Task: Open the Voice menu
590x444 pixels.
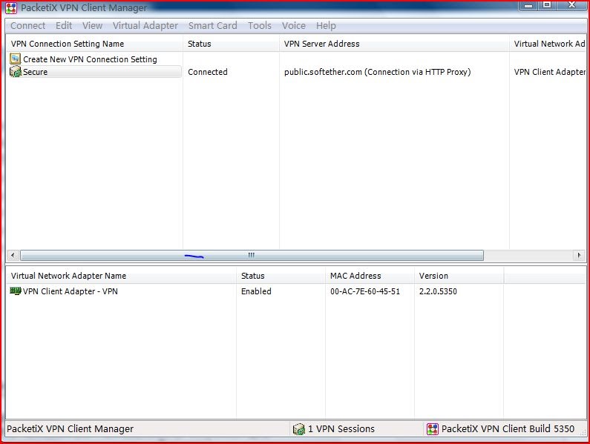Action: [294, 25]
